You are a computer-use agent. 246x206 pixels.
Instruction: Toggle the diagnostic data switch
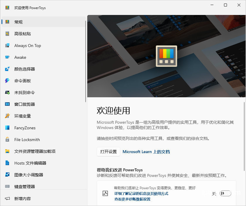[225, 193]
